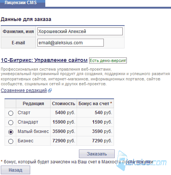Select the Малый бизнес radio button
171x175 pixels.
[11, 132]
